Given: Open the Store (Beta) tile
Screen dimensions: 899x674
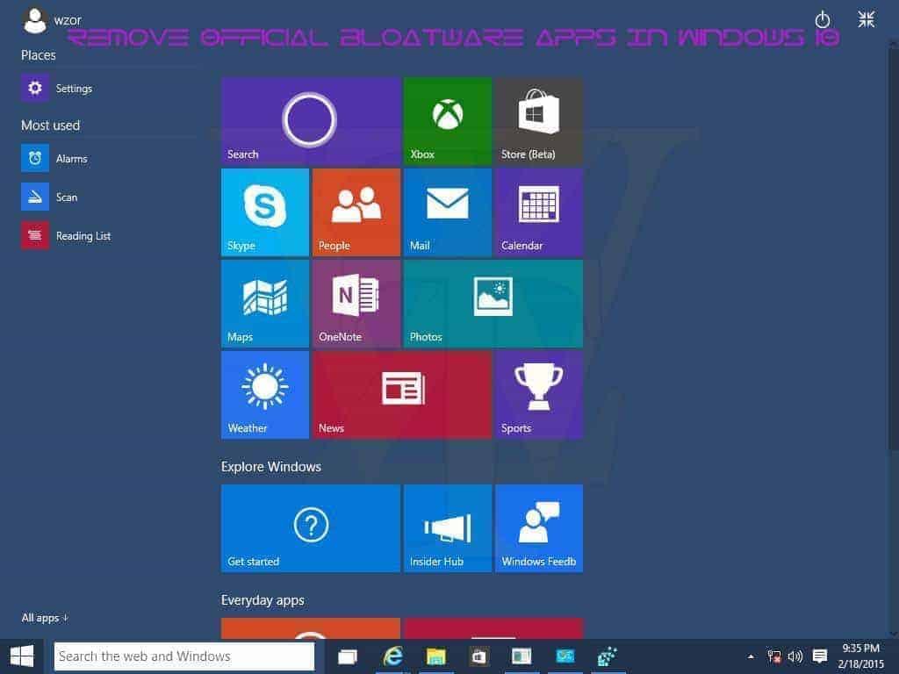Looking at the screenshot, I should point(539,121).
